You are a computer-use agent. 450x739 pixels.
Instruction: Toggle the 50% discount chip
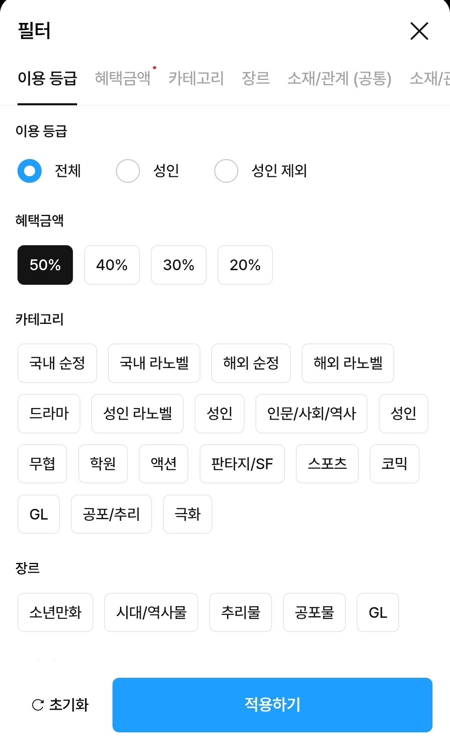click(45, 265)
